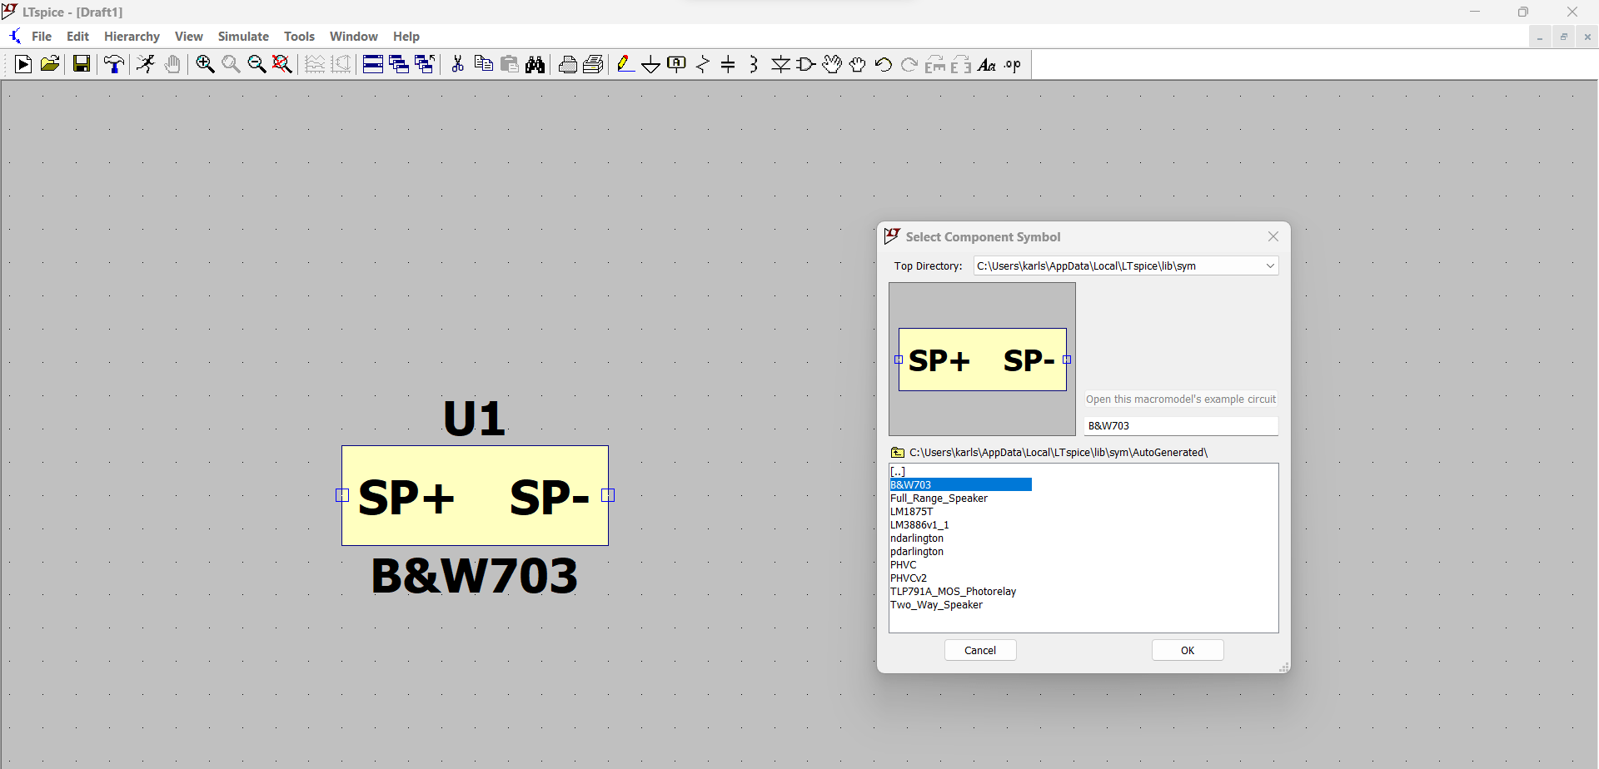Open the Hierarchy menu
Screen dimensions: 1599x769
(x=132, y=37)
